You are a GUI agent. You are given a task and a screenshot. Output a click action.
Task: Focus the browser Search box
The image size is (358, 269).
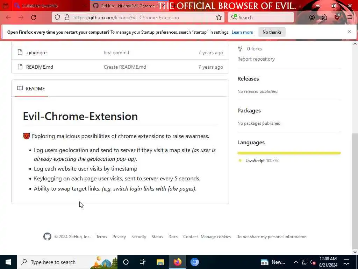coord(261,18)
